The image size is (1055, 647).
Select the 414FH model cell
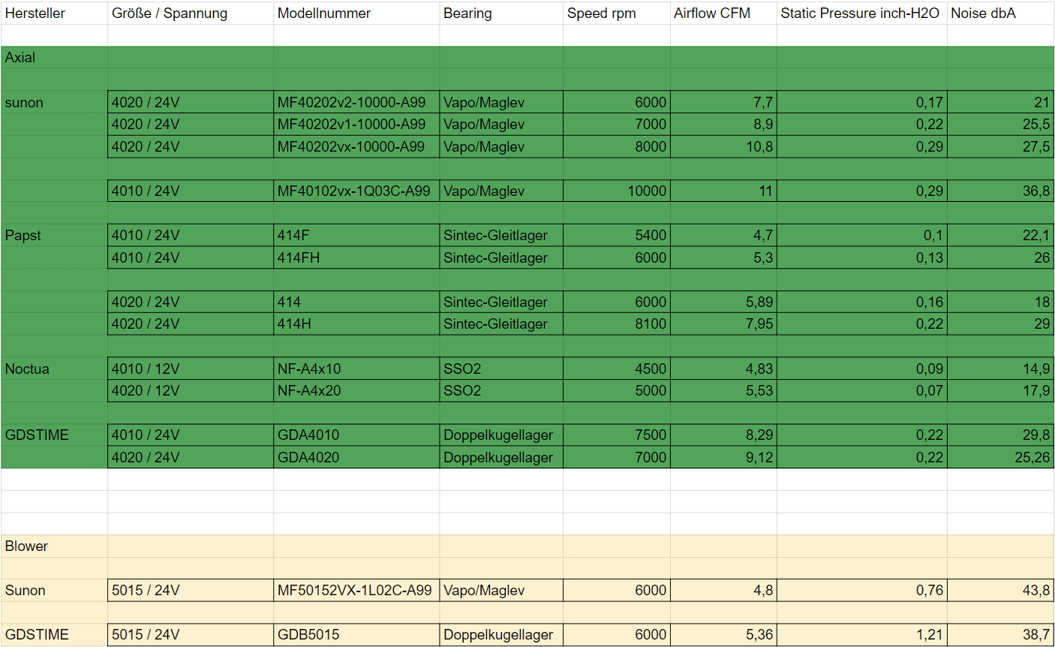tap(356, 257)
